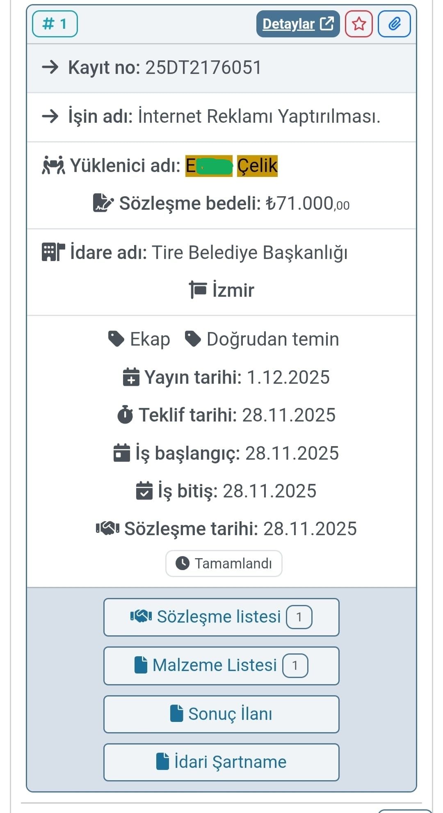The image size is (443, 813).
Task: View the Sonuç İlanı document
Action: [x=221, y=714]
